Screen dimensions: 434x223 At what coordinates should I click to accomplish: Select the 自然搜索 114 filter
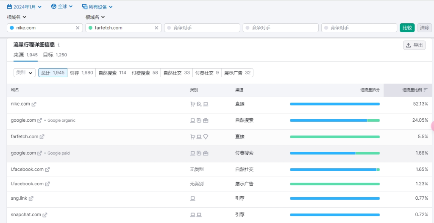coord(112,72)
